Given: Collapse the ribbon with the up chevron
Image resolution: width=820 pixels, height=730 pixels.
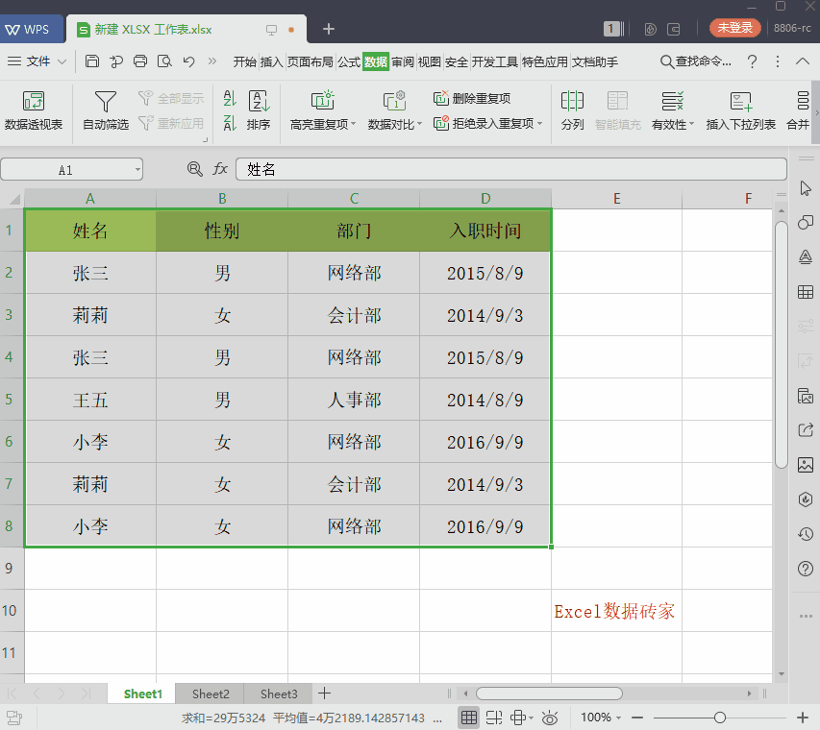Looking at the screenshot, I should tap(803, 61).
